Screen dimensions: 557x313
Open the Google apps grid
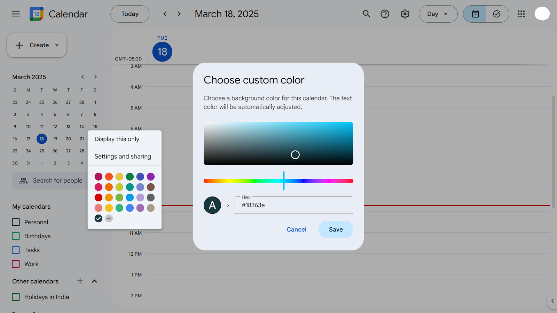tap(521, 14)
